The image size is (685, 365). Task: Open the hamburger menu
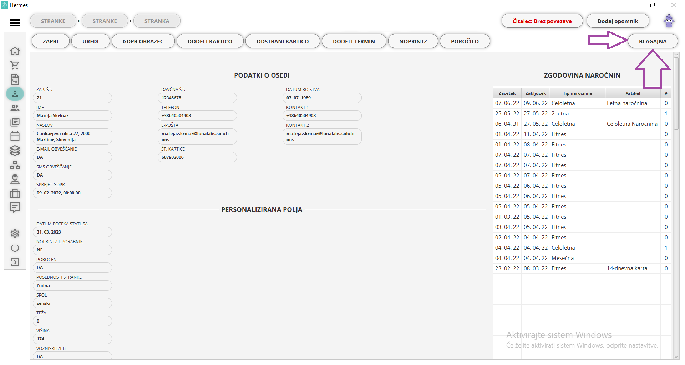click(x=15, y=23)
